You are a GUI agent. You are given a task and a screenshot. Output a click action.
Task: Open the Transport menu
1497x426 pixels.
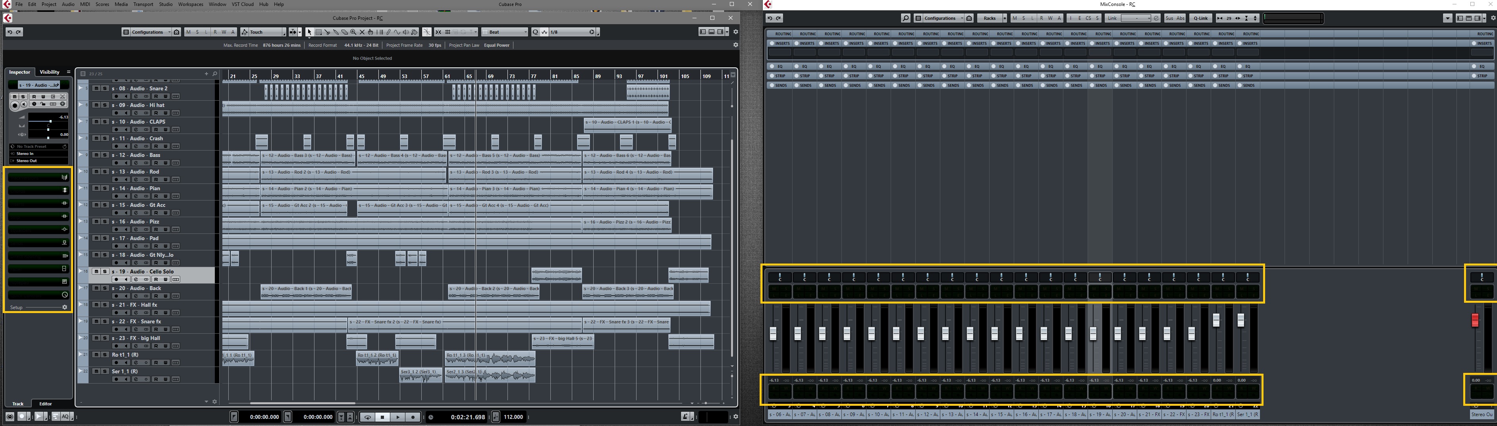point(143,4)
